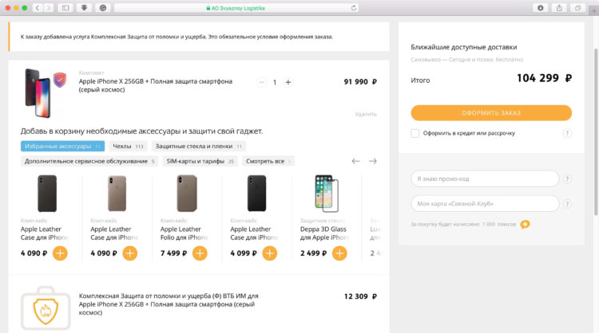Open 'Дополнительное сервисное обслуживание' tab
The height and width of the screenshot is (333, 599).
(x=89, y=161)
